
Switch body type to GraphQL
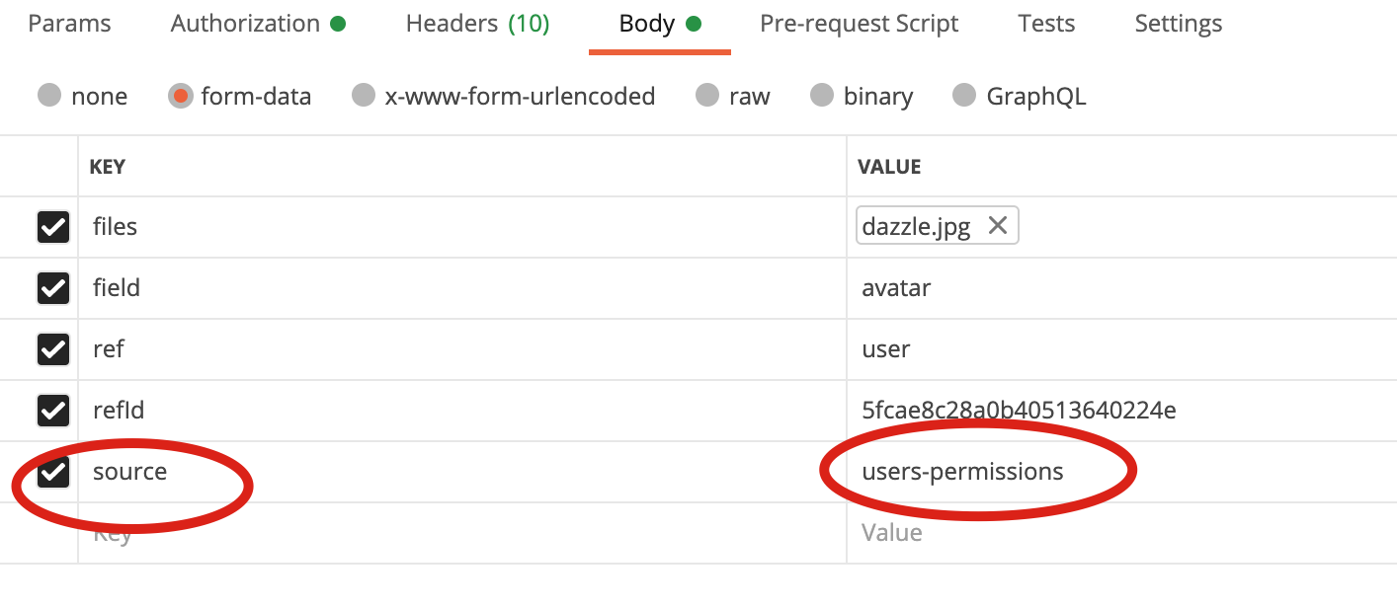tap(964, 96)
